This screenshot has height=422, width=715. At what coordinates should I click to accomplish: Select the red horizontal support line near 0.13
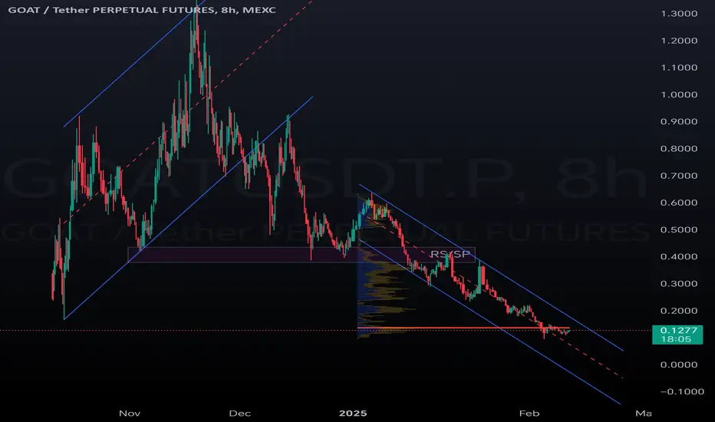pos(463,328)
